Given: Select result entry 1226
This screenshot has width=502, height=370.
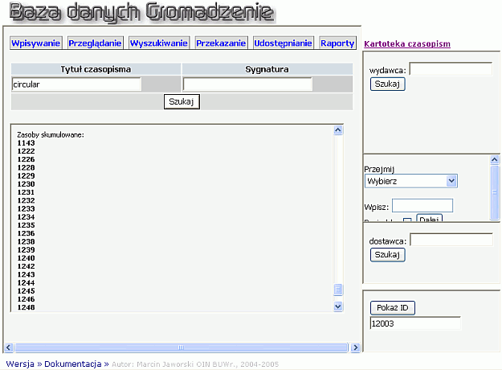Looking at the screenshot, I should pos(27,159).
